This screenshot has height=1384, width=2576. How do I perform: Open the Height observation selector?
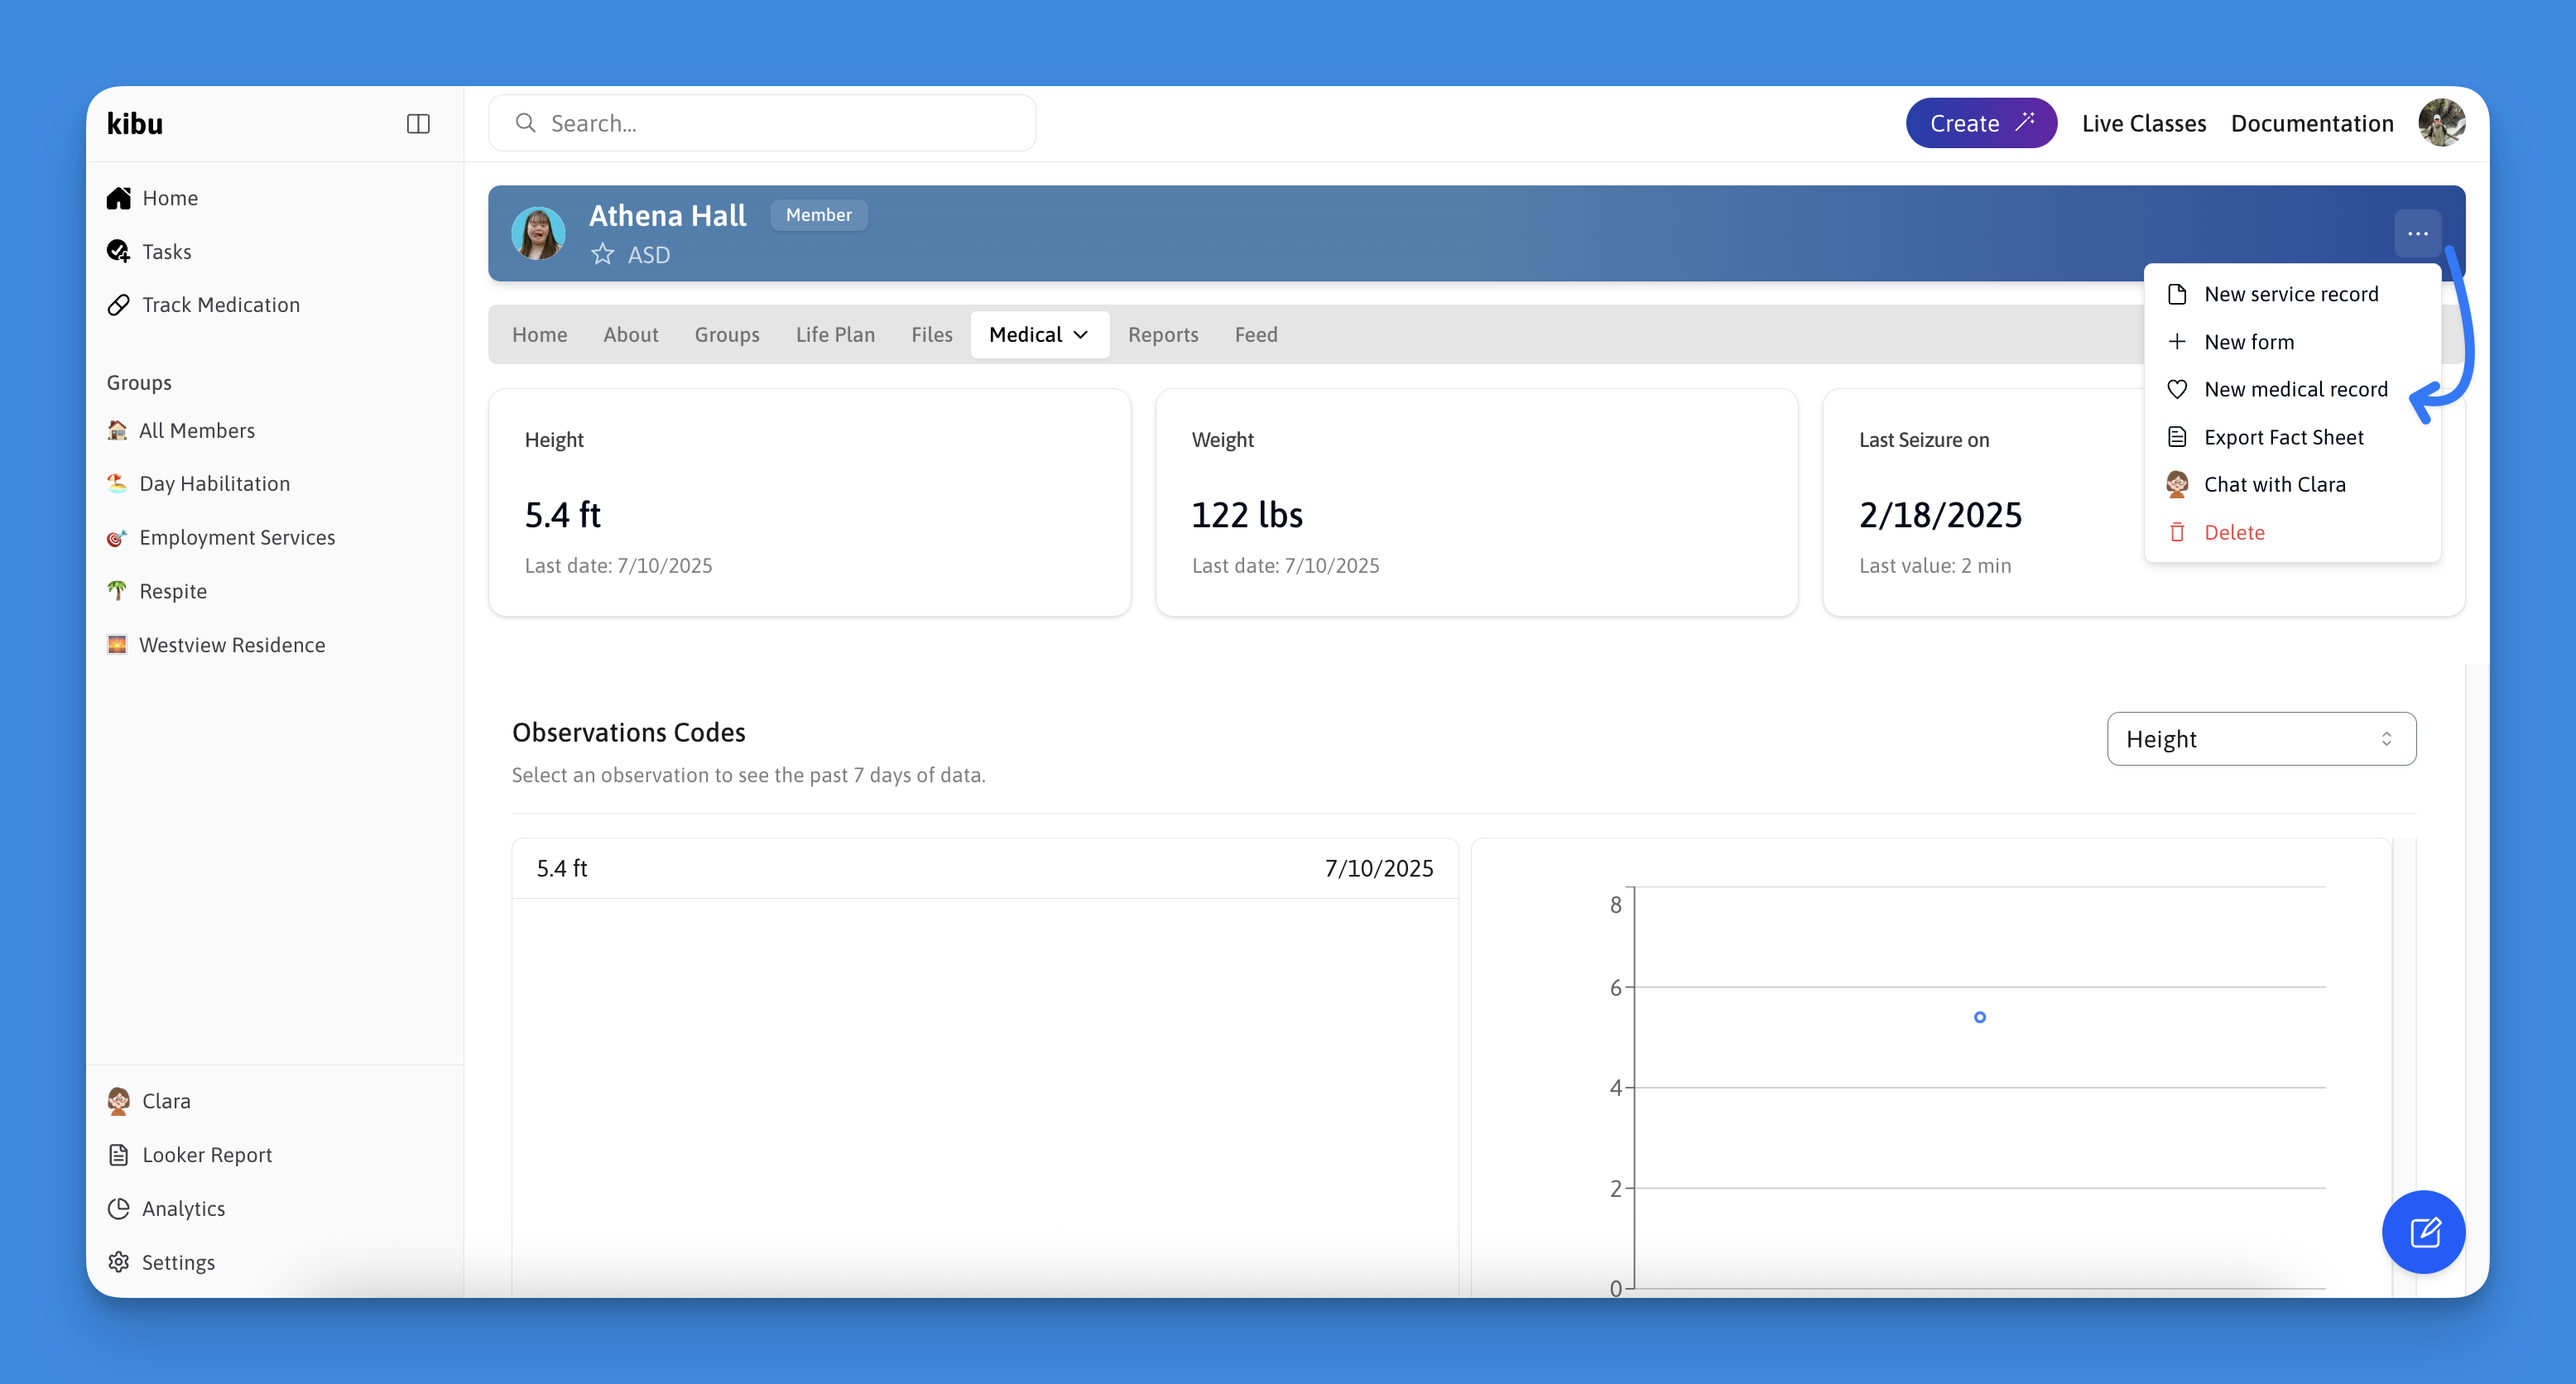tap(2260, 739)
